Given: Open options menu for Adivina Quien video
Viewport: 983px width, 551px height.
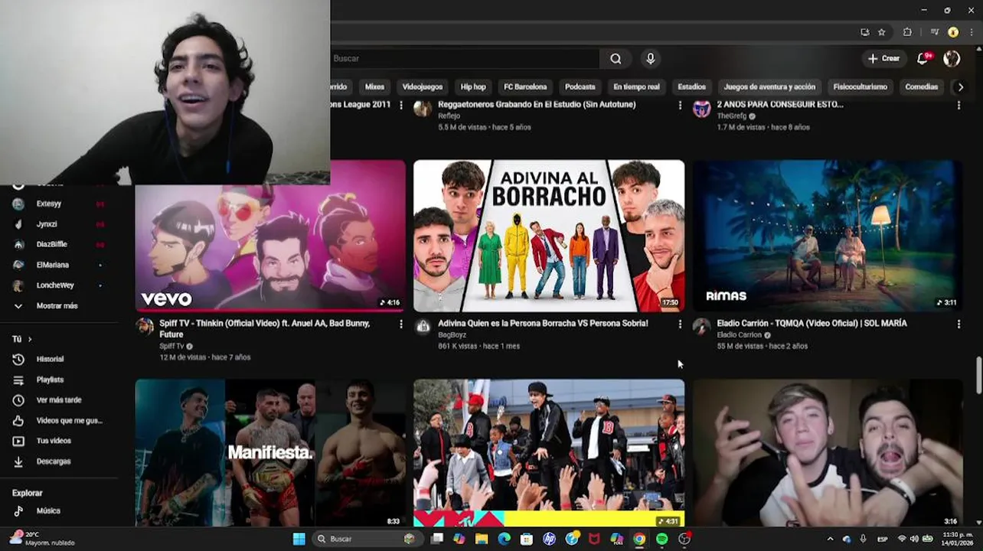Looking at the screenshot, I should [680, 324].
